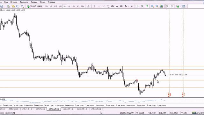
Task: Switch to the NZDUSD,H1 chart tab
Action: pyautogui.click(x=68, y=109)
